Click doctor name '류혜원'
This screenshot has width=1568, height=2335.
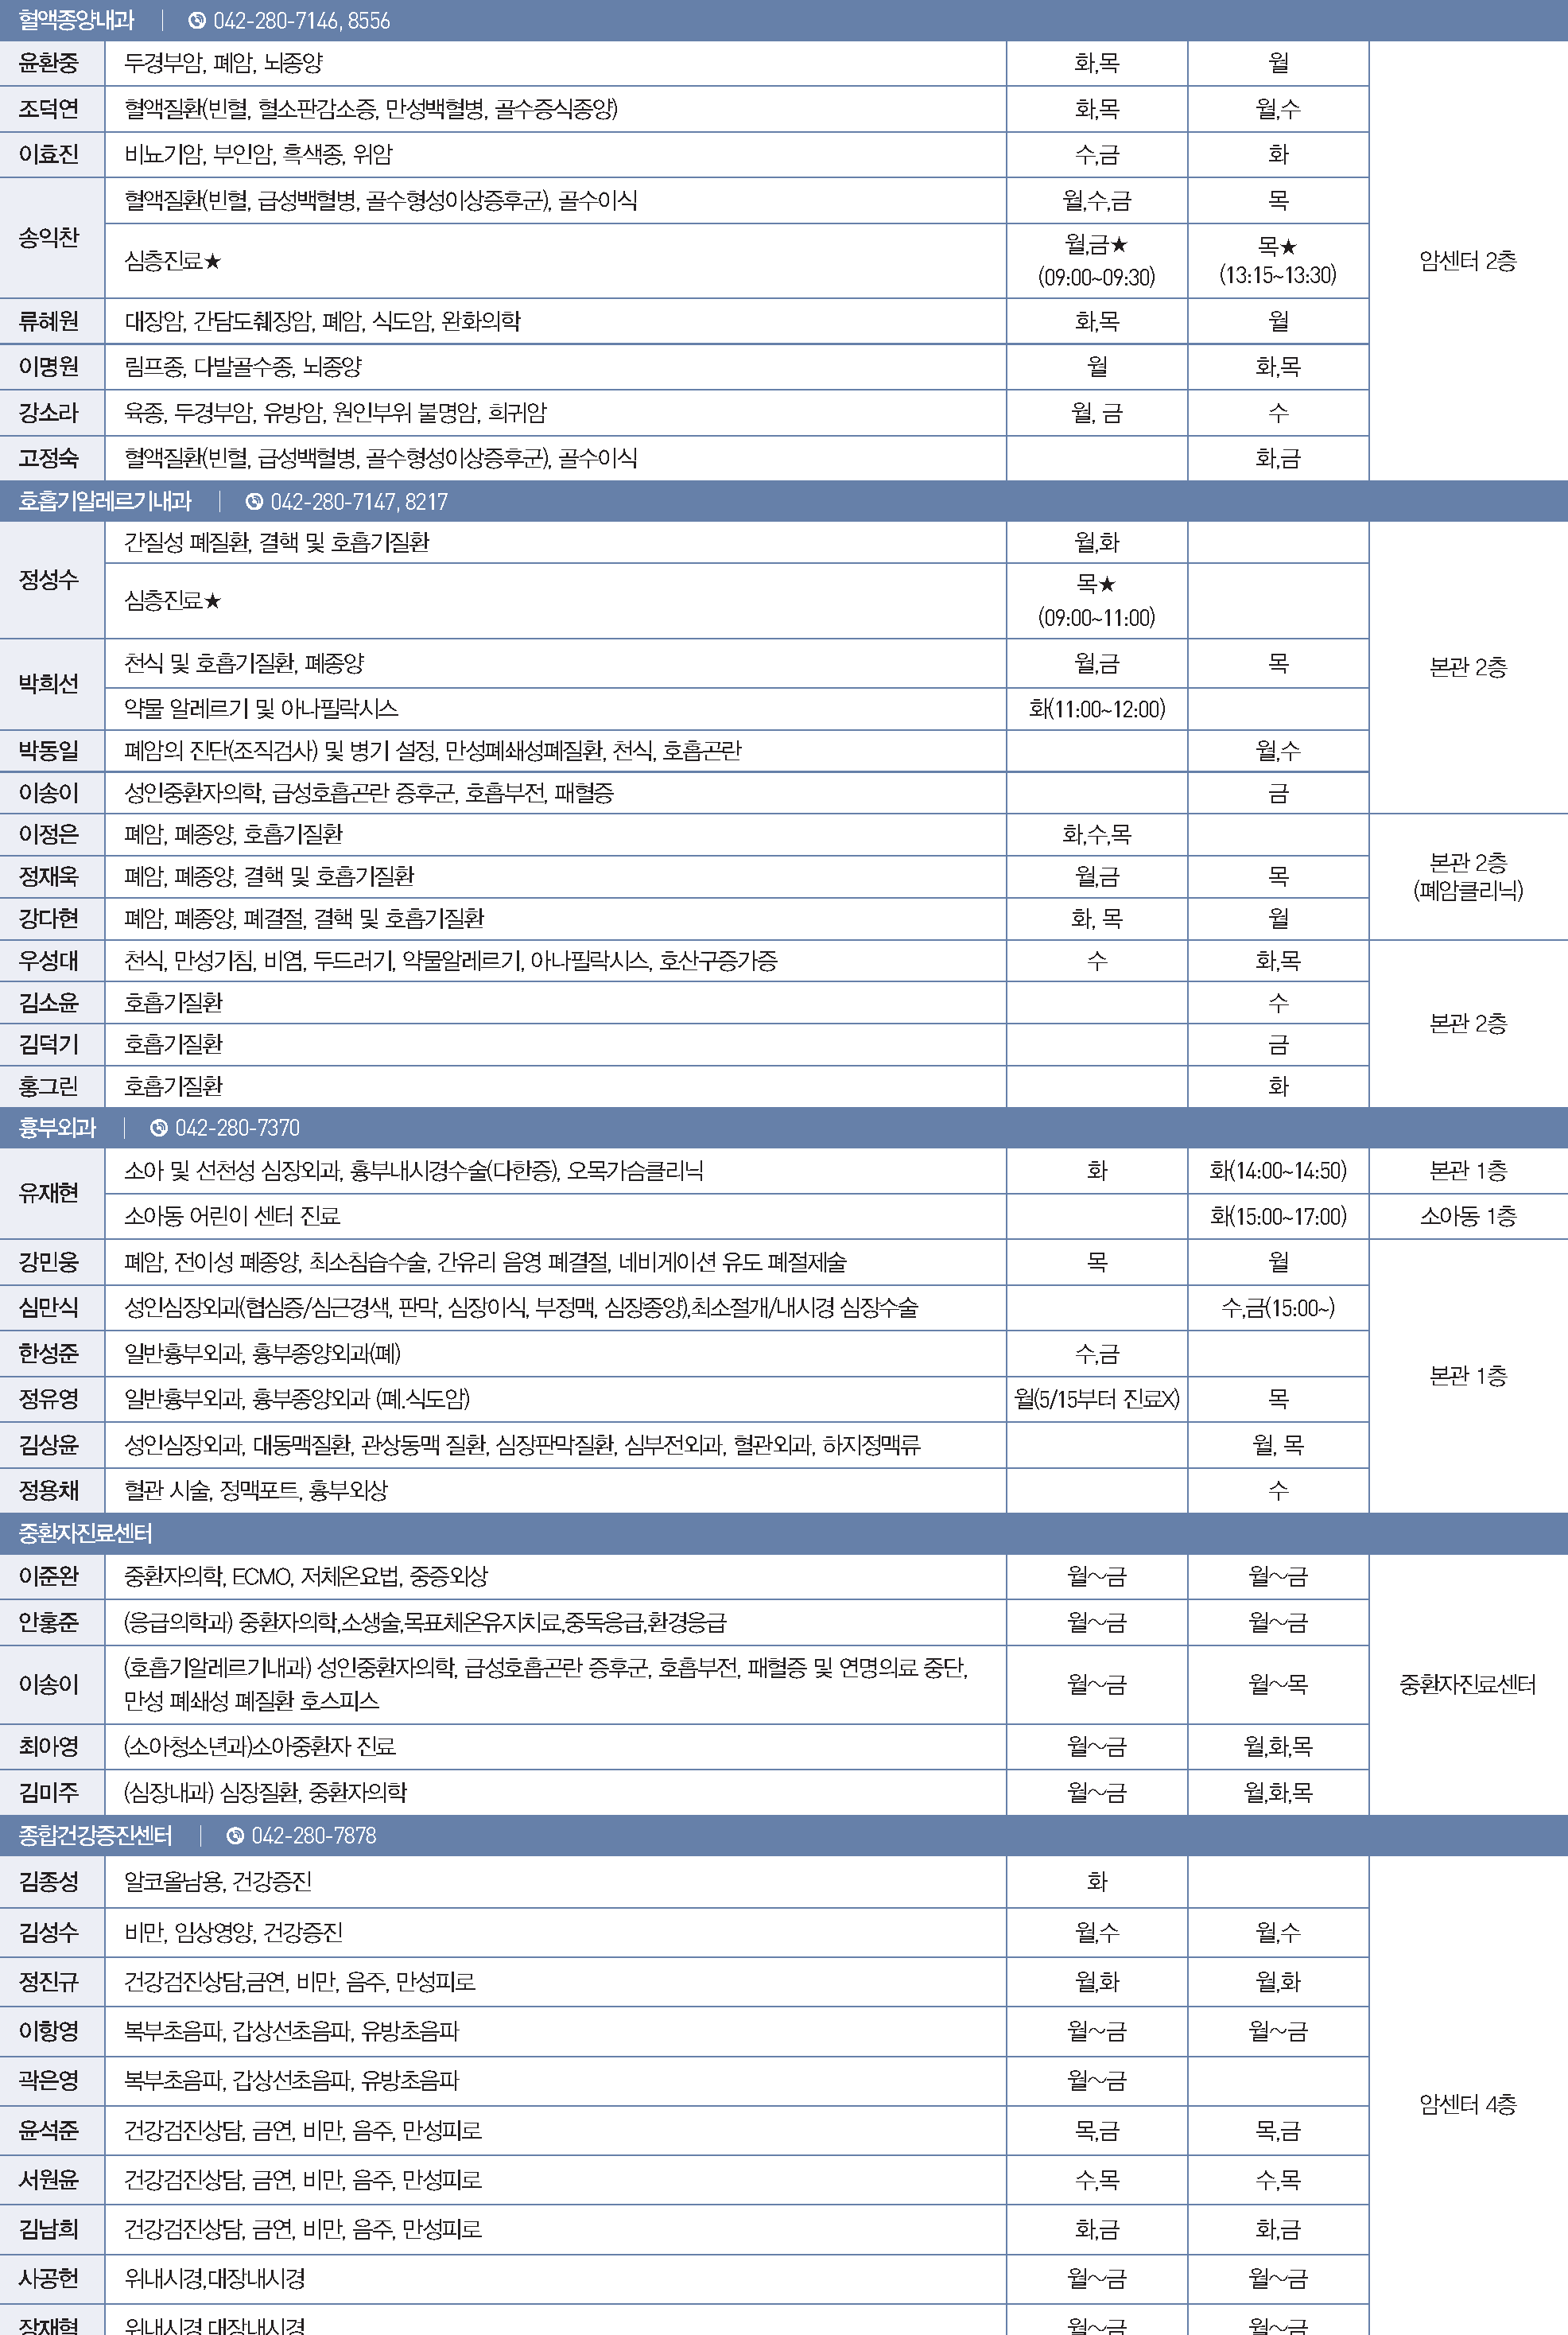pos(48,322)
